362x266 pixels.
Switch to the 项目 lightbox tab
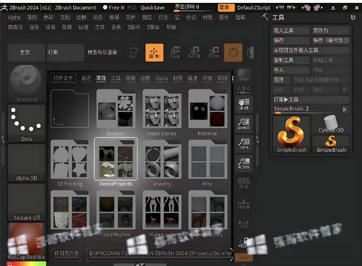[101, 78]
